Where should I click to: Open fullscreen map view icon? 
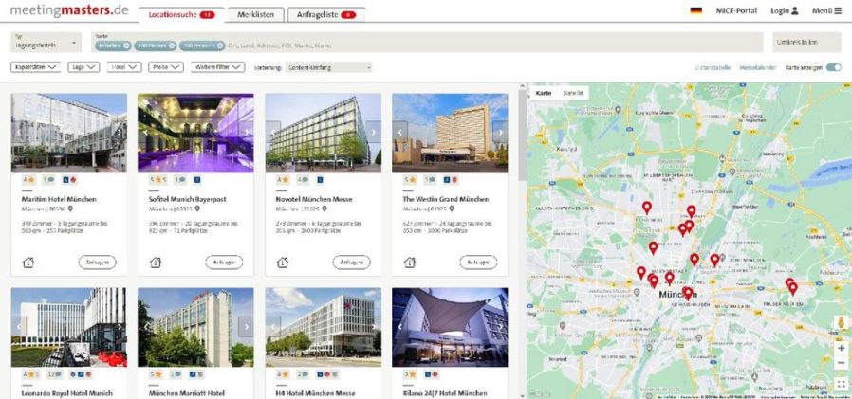(x=841, y=384)
